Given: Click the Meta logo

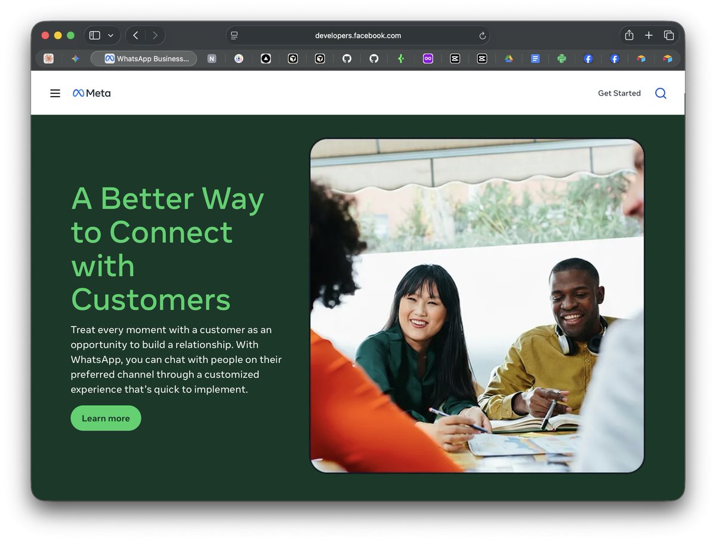Looking at the screenshot, I should tap(91, 93).
